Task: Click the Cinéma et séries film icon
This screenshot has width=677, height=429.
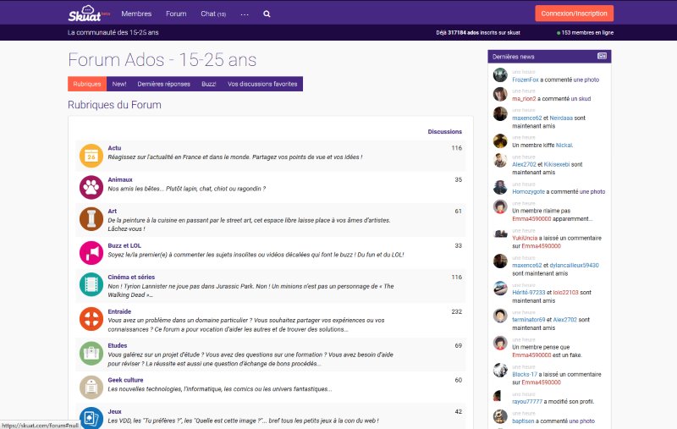Action: pyautogui.click(x=91, y=284)
